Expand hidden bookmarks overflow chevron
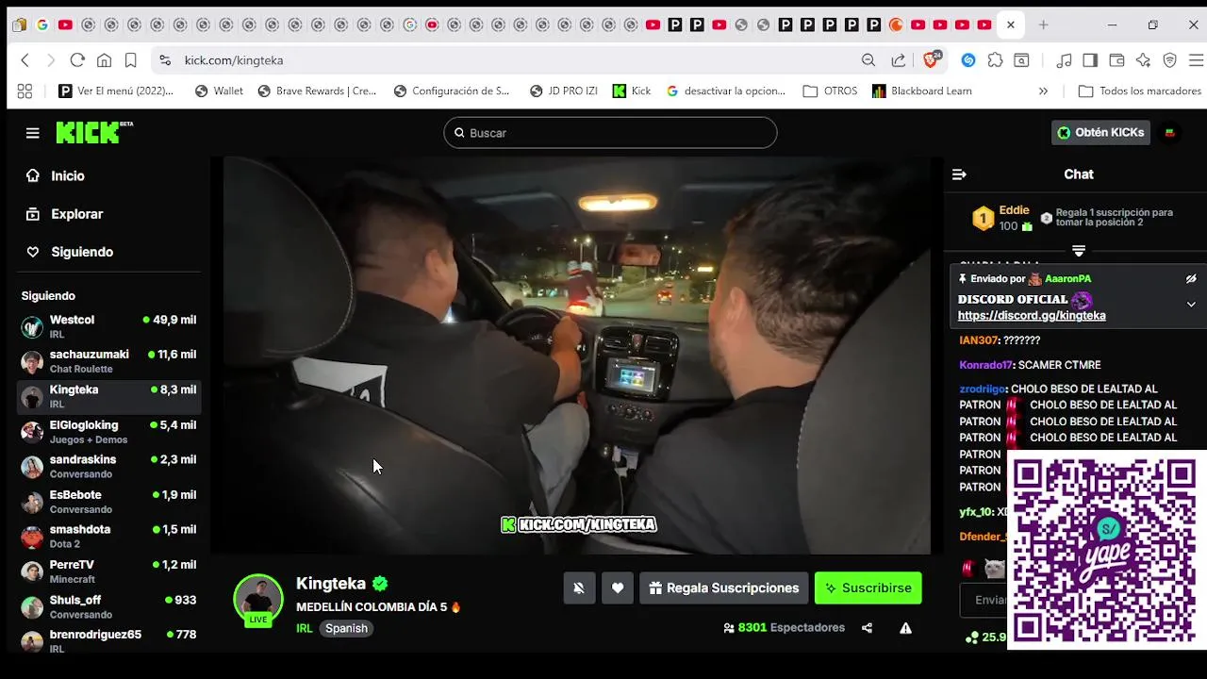The height and width of the screenshot is (679, 1207). (1043, 91)
